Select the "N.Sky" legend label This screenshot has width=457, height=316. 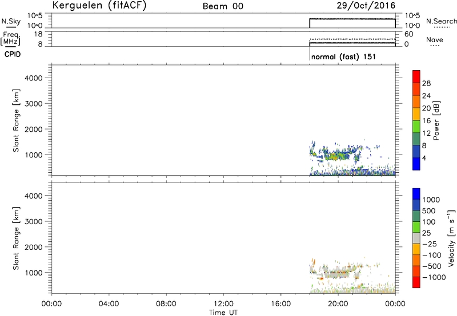click(x=11, y=21)
